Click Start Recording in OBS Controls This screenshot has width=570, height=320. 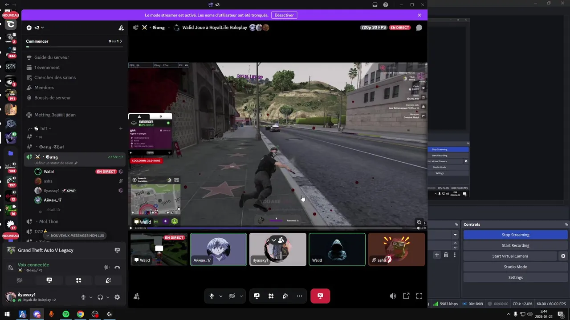pos(516,245)
